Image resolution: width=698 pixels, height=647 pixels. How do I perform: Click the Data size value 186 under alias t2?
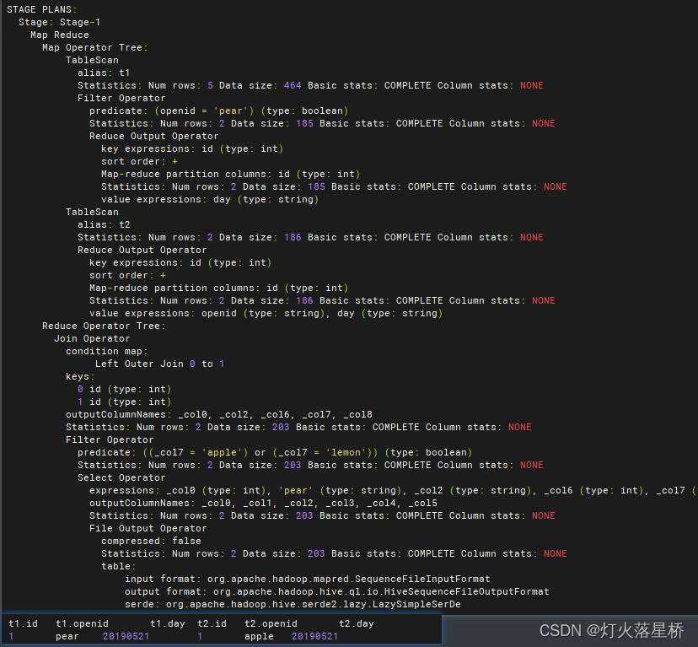(x=293, y=237)
